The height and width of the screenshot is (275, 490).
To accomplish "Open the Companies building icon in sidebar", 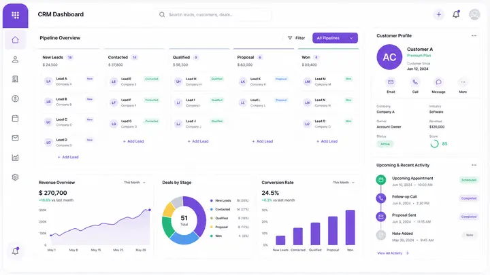I will (15, 79).
